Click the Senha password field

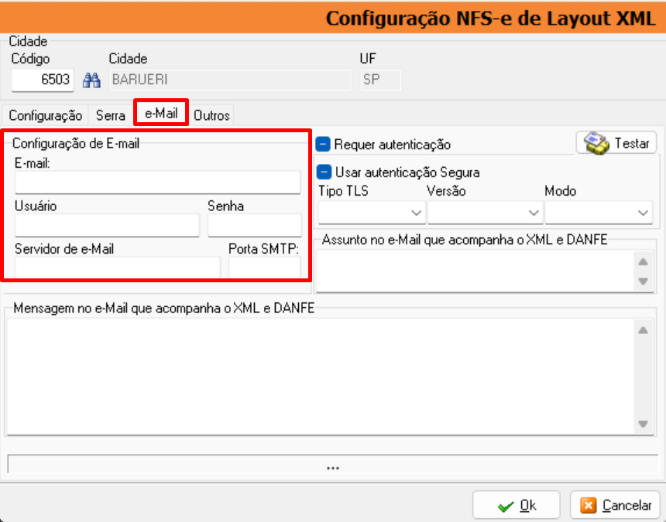[255, 225]
